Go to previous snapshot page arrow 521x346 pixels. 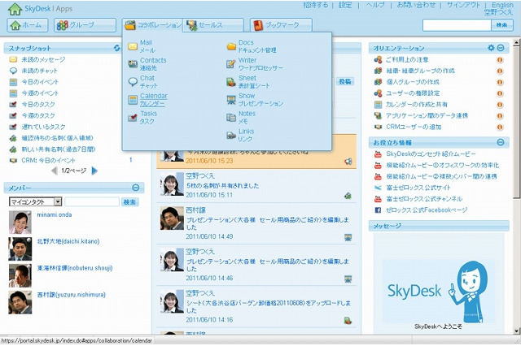pos(55,171)
